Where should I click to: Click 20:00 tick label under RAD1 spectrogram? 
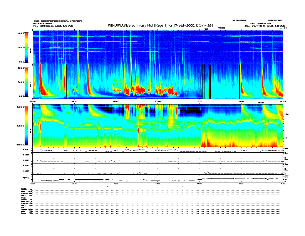(x=241, y=101)
